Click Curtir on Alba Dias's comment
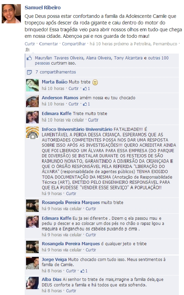 click(71, 291)
